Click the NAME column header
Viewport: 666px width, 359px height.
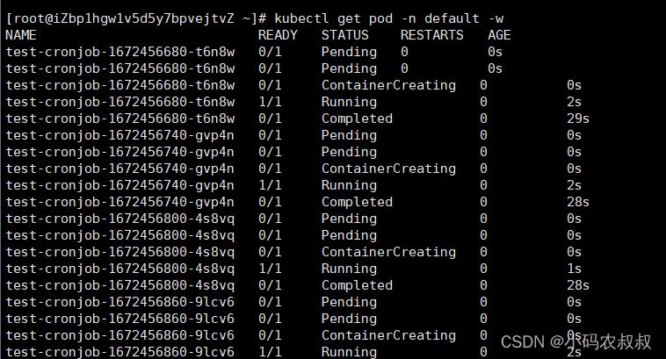point(21,35)
